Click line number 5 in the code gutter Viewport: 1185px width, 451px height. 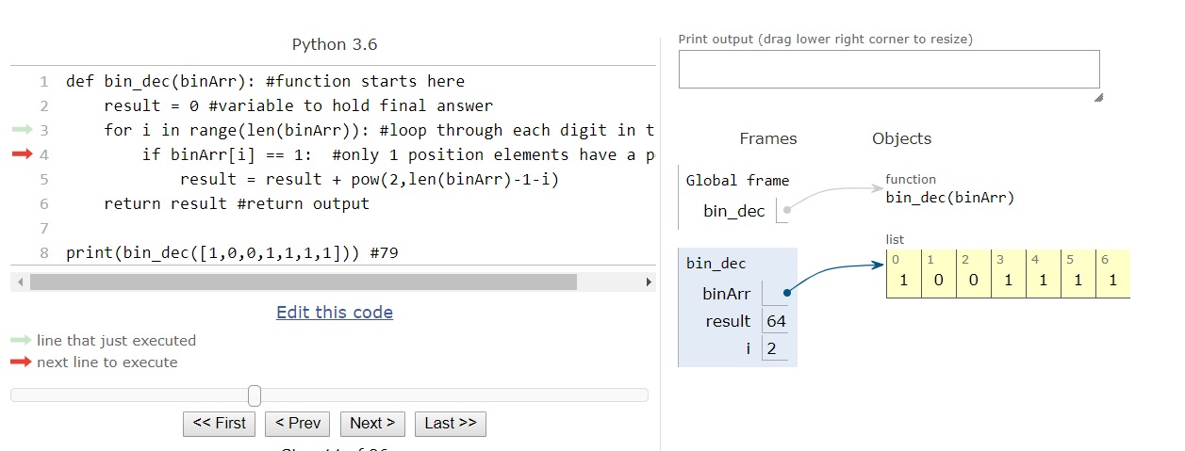click(44, 179)
